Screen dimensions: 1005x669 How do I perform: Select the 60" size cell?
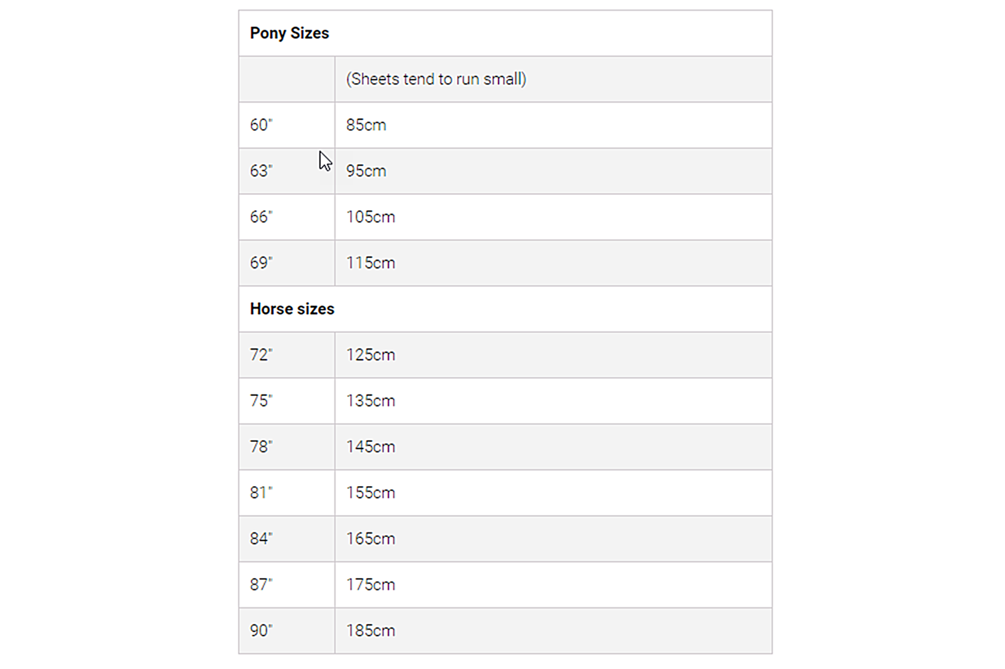tap(261, 125)
